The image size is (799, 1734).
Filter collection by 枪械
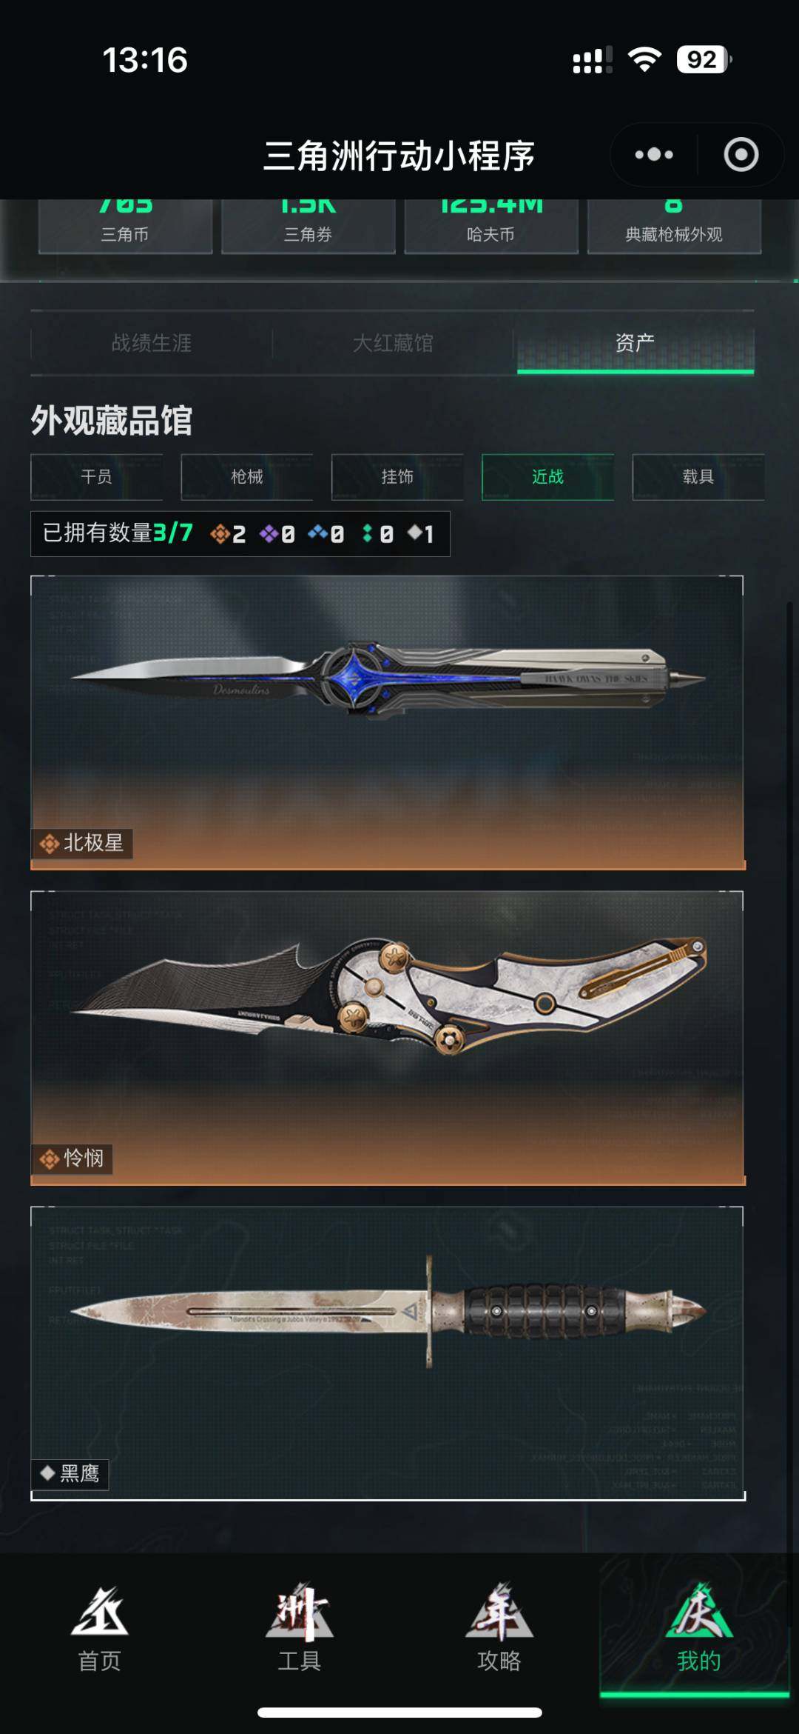[x=247, y=477]
